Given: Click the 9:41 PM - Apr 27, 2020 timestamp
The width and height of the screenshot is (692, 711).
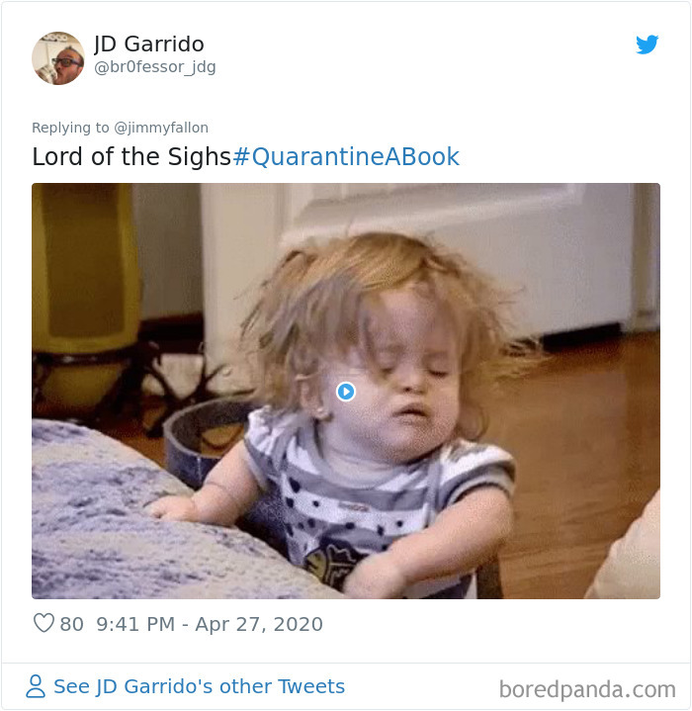Looking at the screenshot, I should point(210,624).
